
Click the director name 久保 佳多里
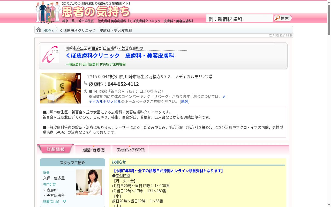pos(54,178)
